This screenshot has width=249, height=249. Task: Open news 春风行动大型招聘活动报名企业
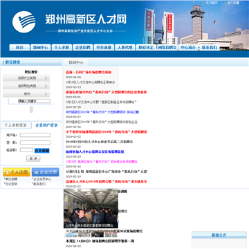coord(102,122)
